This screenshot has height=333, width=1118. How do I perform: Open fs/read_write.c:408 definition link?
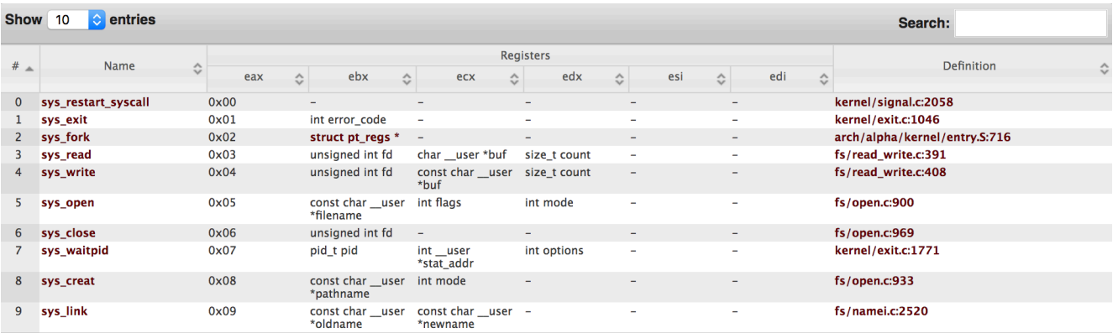[891, 173]
